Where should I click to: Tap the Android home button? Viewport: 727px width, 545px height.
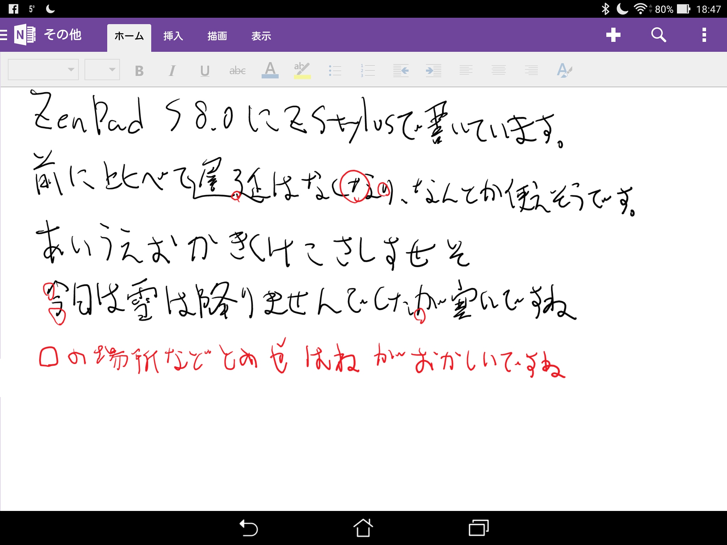click(x=363, y=528)
